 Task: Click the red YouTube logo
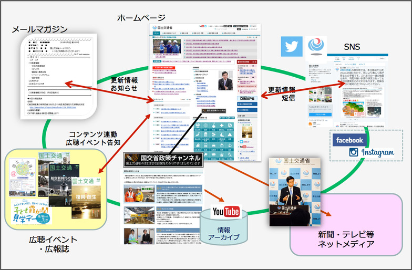pyautogui.click(x=226, y=212)
